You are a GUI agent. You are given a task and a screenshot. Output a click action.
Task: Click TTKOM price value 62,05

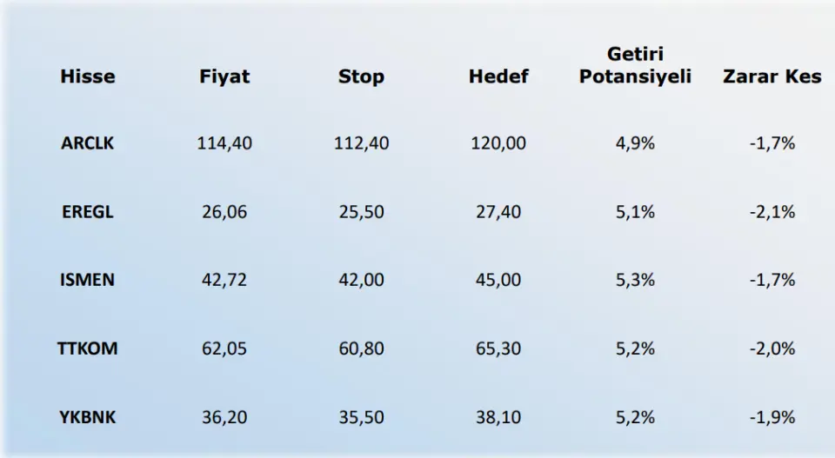pyautogui.click(x=224, y=349)
